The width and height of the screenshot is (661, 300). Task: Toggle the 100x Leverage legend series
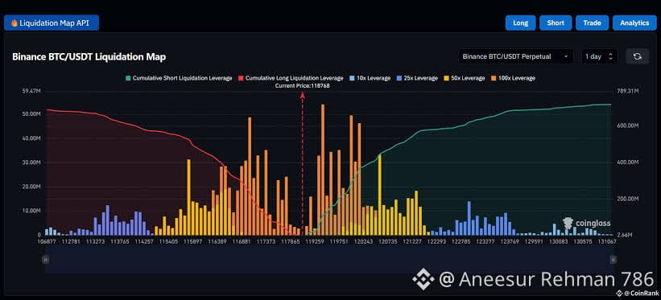[x=513, y=78]
